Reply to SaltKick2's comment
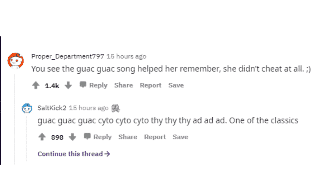Screen dimensions: 314x196 point(99,137)
